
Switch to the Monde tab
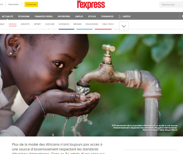click(12, 24)
